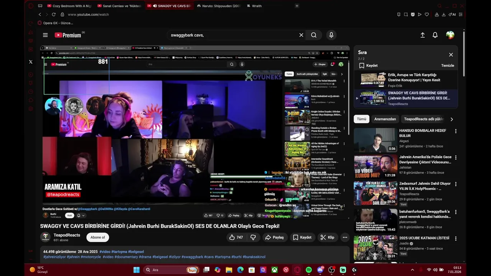Open options for Jahrein Amerika'da Polisle video
Screen dimensions: 491x276
456,158
